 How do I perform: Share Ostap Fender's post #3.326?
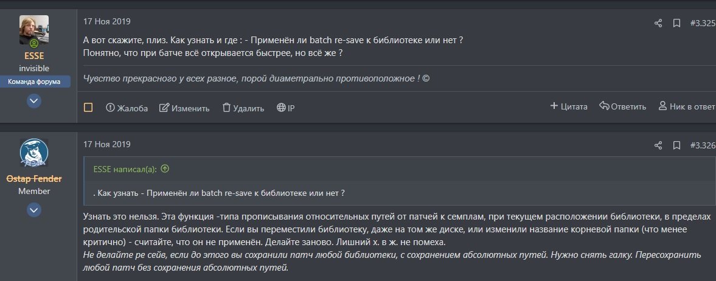point(658,145)
